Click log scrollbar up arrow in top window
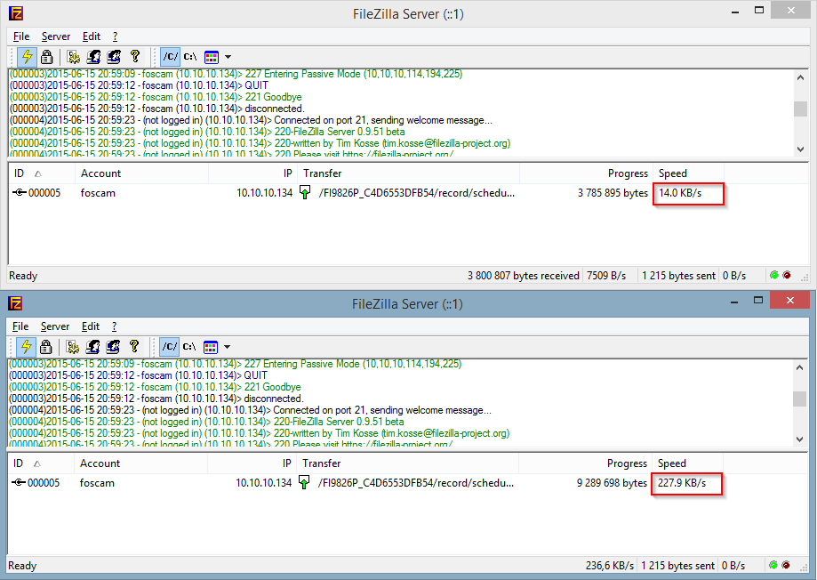The height and width of the screenshot is (580, 817). tap(800, 77)
